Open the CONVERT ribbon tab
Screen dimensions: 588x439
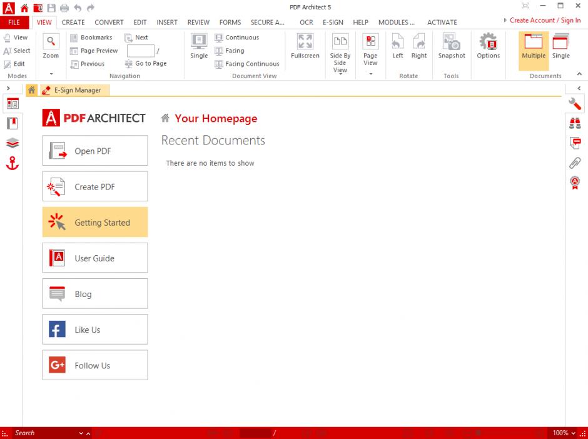click(109, 23)
